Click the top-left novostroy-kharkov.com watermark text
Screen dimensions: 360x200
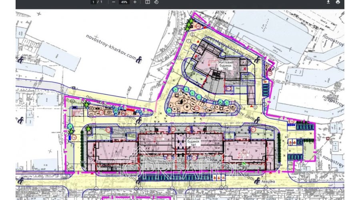(x=111, y=46)
